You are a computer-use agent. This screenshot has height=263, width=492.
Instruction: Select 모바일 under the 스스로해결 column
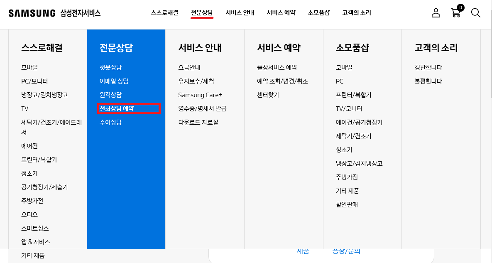tap(29, 67)
